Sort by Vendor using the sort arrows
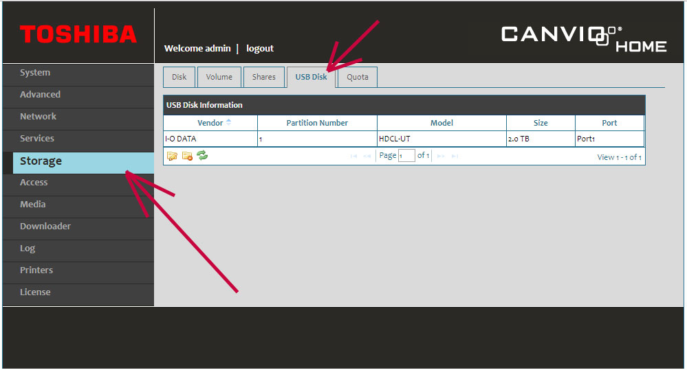The image size is (687, 370). pos(228,122)
